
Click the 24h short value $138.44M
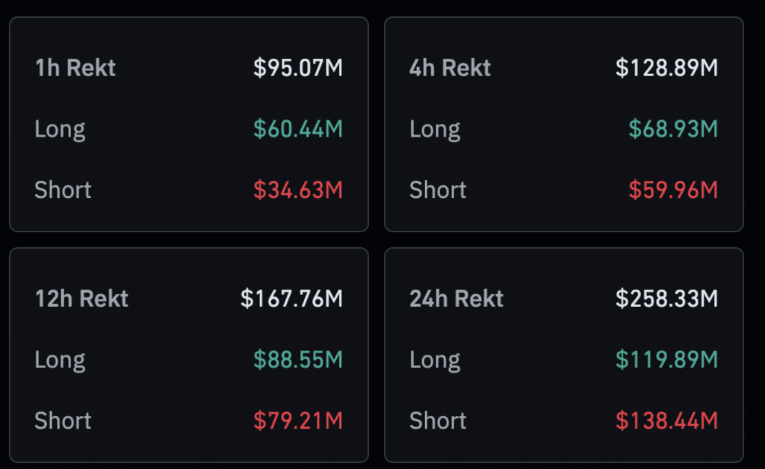tap(666, 420)
